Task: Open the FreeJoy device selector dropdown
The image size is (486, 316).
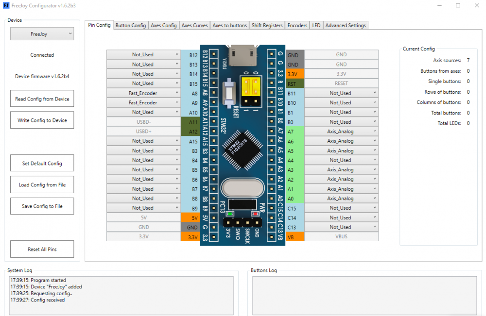Action: tap(42, 34)
